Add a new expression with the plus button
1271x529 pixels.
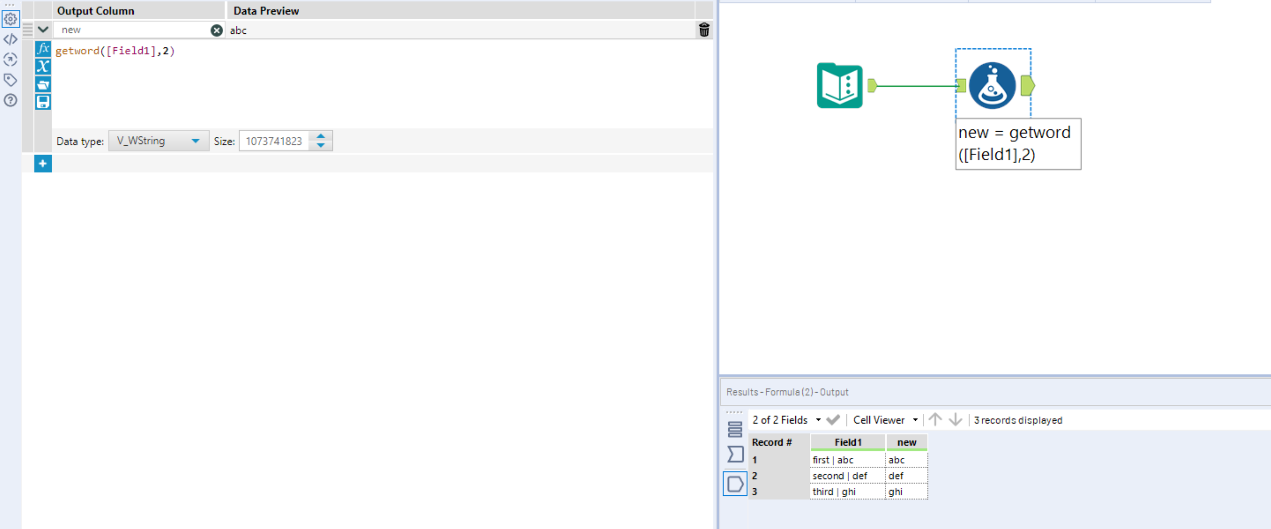click(x=43, y=163)
